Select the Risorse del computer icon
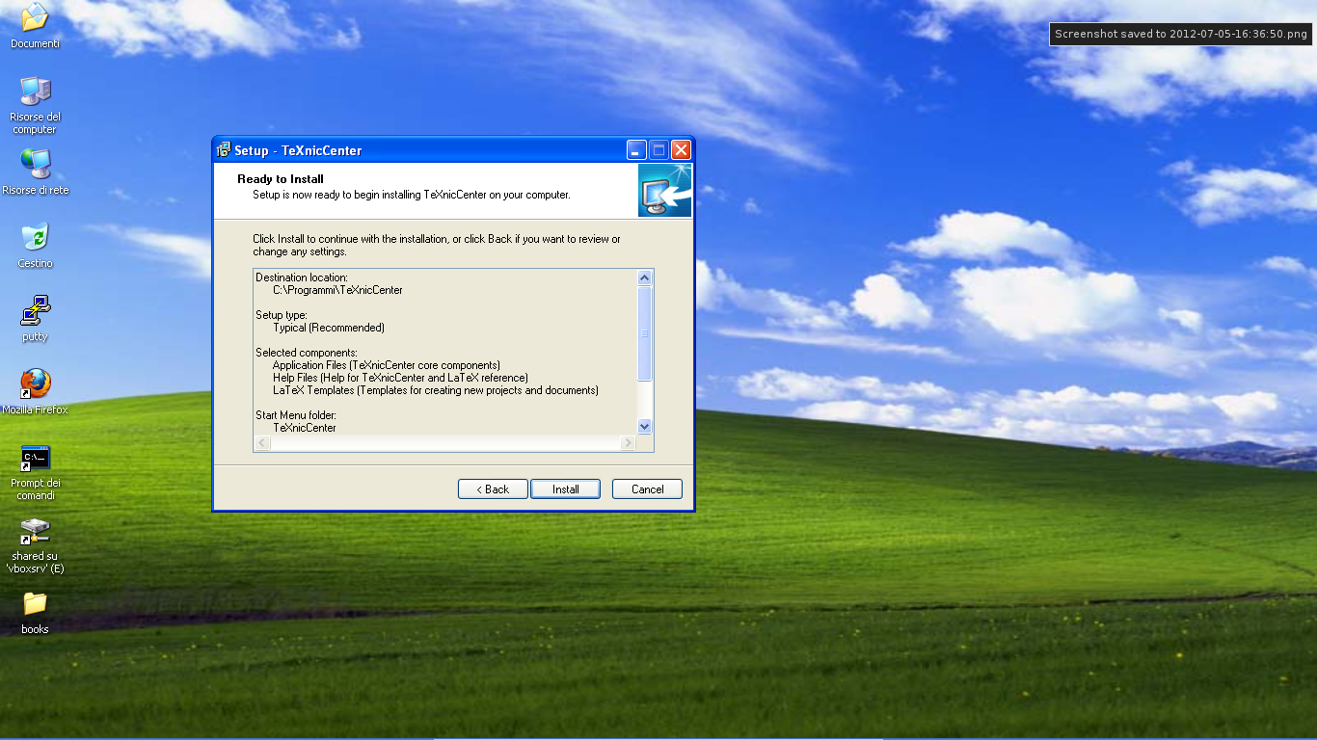Viewport: 1317px width, 740px height. (x=35, y=104)
